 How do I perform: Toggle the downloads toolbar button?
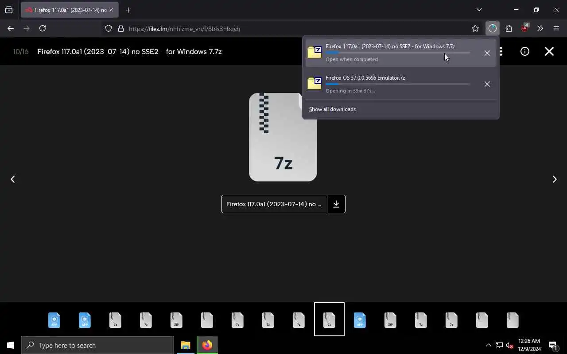click(x=493, y=28)
